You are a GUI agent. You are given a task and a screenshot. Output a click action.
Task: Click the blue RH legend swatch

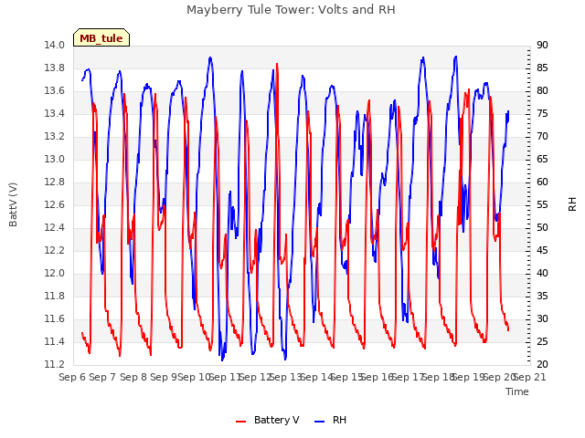pyautogui.click(x=320, y=422)
